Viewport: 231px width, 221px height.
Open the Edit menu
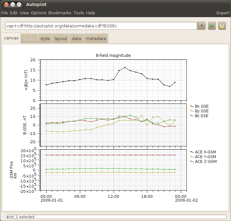pyautogui.click(x=13, y=13)
